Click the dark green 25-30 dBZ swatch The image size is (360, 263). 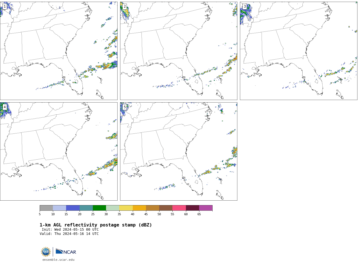(x=99, y=208)
